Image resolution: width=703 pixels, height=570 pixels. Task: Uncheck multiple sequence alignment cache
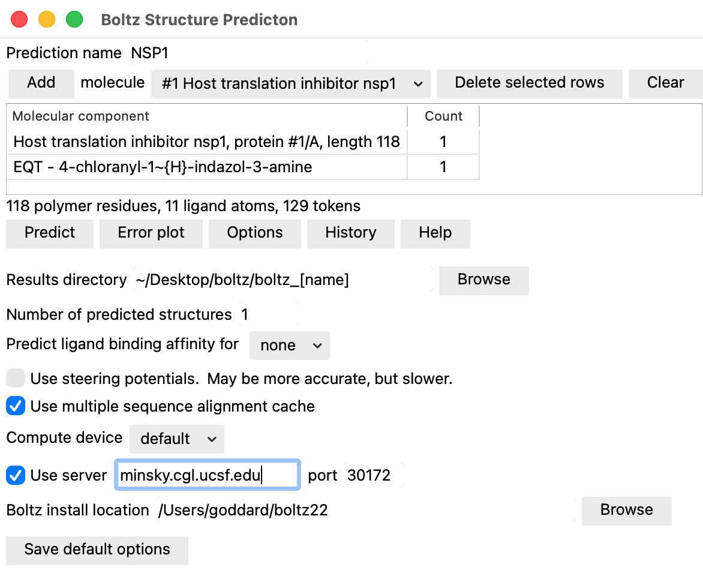[x=16, y=406]
